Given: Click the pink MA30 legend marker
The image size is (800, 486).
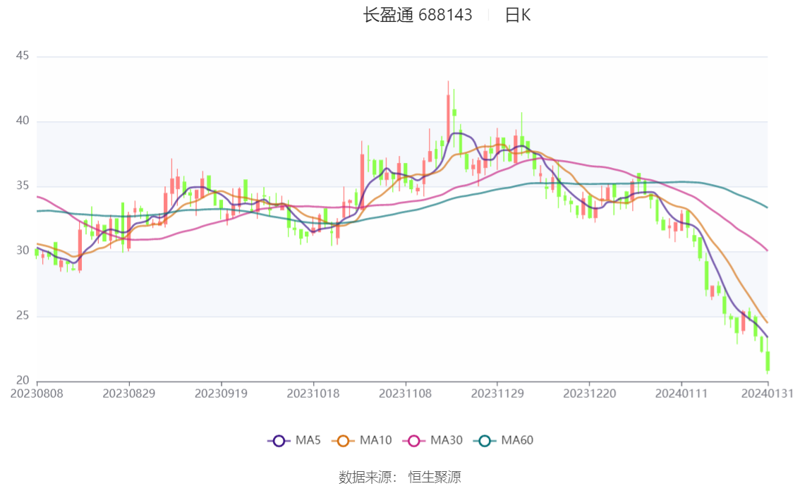Looking at the screenshot, I should coord(414,441).
